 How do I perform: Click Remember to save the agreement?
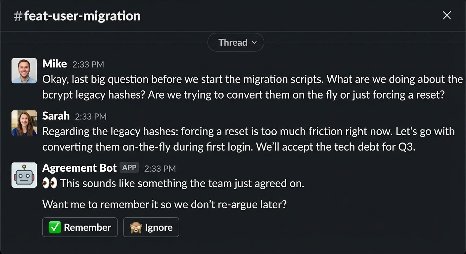(x=80, y=227)
